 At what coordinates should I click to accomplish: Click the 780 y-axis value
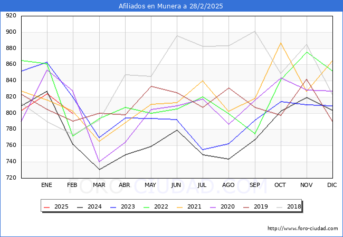(11, 129)
